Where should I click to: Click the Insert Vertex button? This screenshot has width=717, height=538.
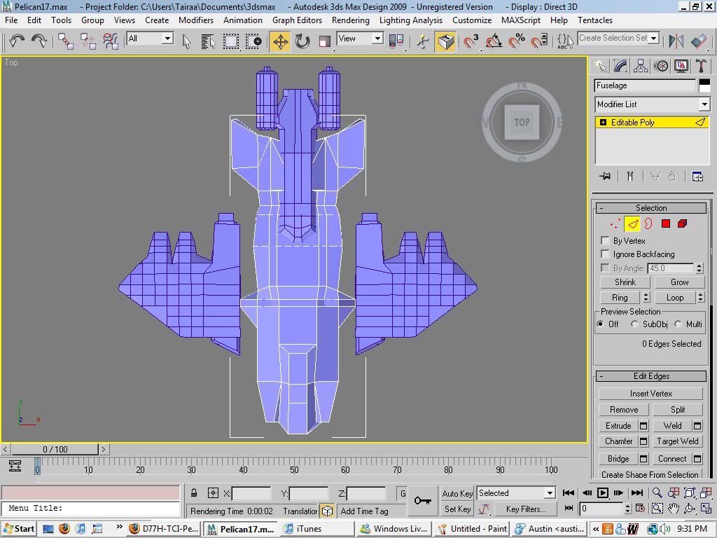[650, 394]
